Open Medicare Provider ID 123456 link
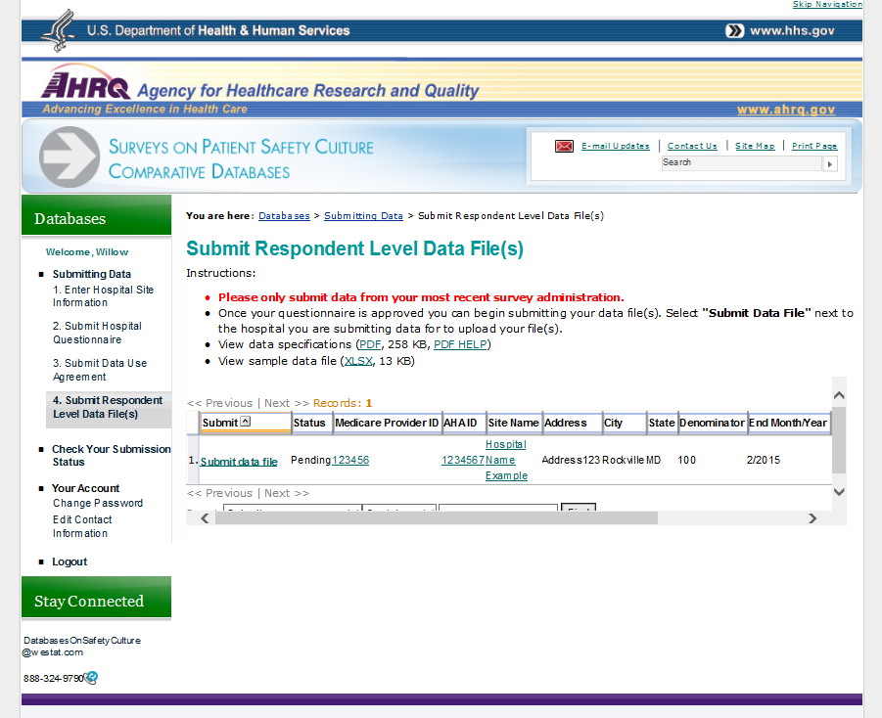Screen dimensions: 882x718 coord(350,460)
